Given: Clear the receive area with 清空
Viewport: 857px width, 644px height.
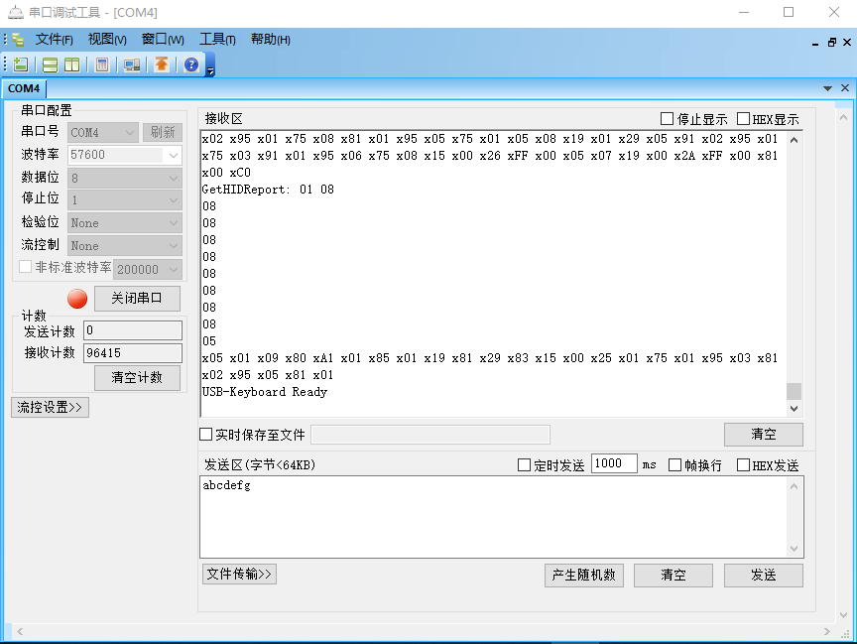Looking at the screenshot, I should (764, 435).
